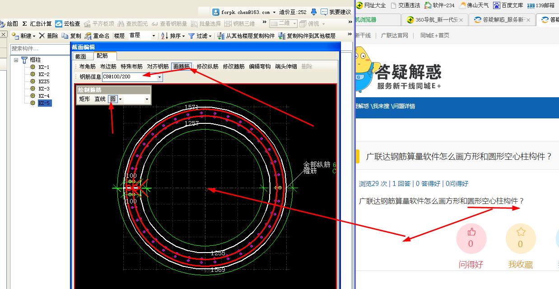This screenshot has width=559, height=289.
Task: Open the 云检查 cloud check tool
Action: coord(68,23)
